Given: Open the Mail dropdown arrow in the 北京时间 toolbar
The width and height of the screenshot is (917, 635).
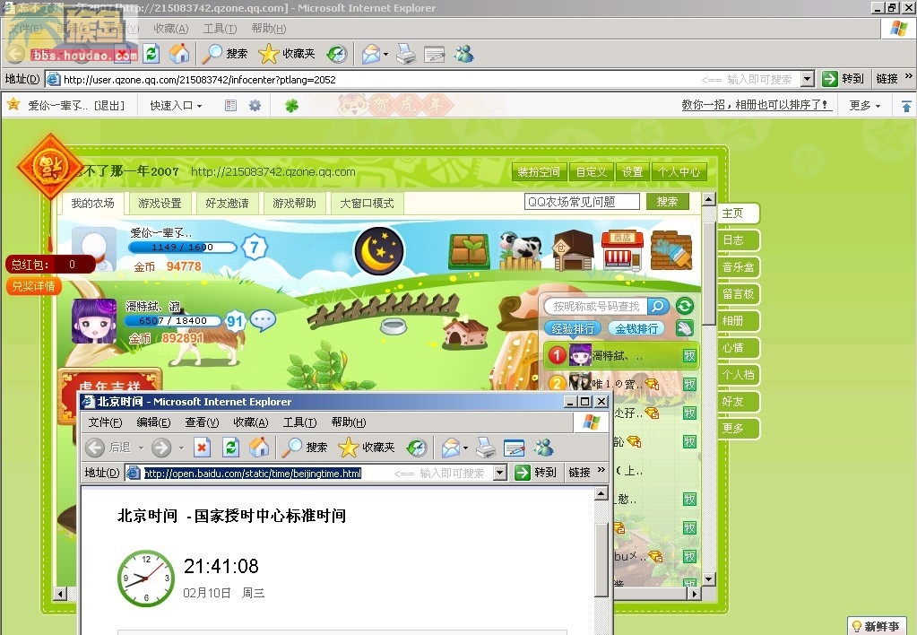Looking at the screenshot, I should click(x=465, y=448).
